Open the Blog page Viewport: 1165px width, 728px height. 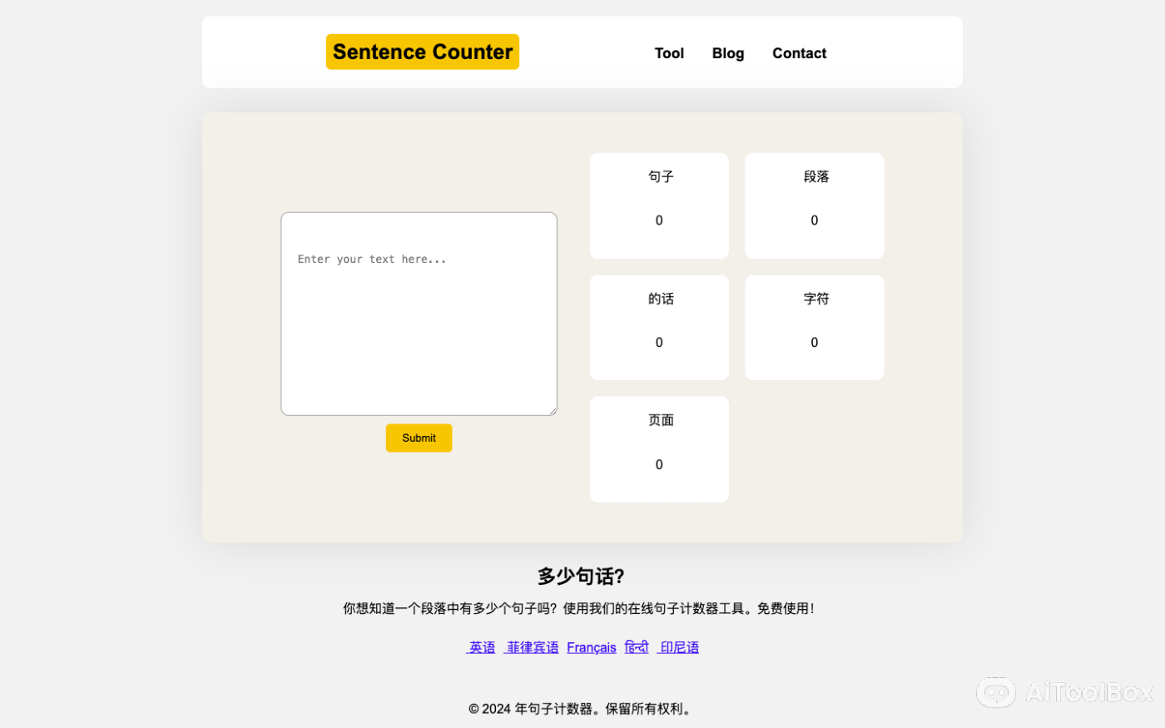(727, 52)
